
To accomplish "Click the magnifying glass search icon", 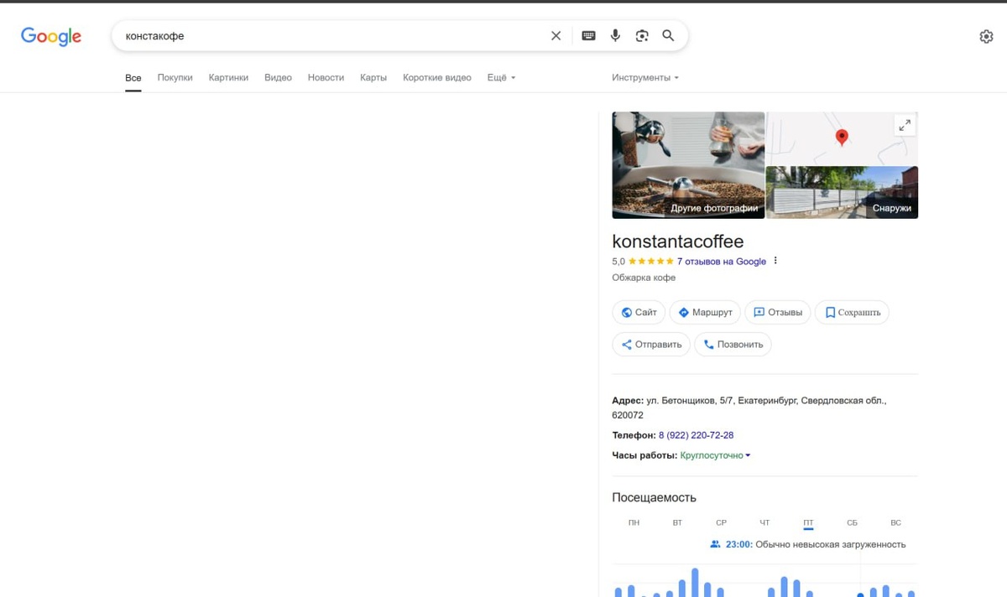I will 668,36.
